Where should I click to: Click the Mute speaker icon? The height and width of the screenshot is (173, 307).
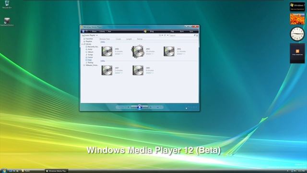coord(151,107)
